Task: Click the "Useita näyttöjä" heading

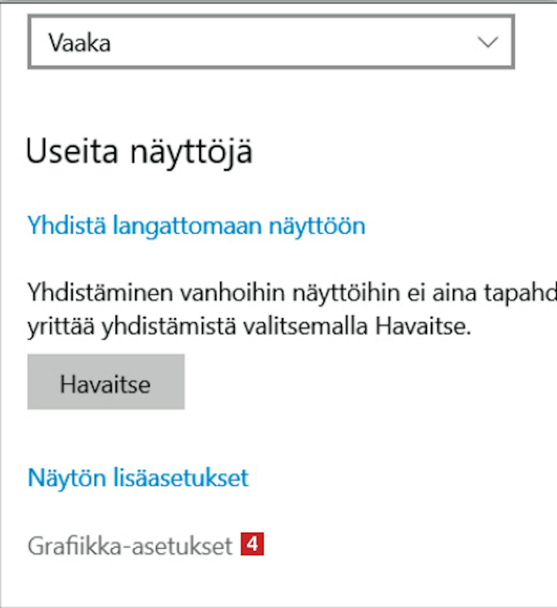Action: (x=139, y=152)
